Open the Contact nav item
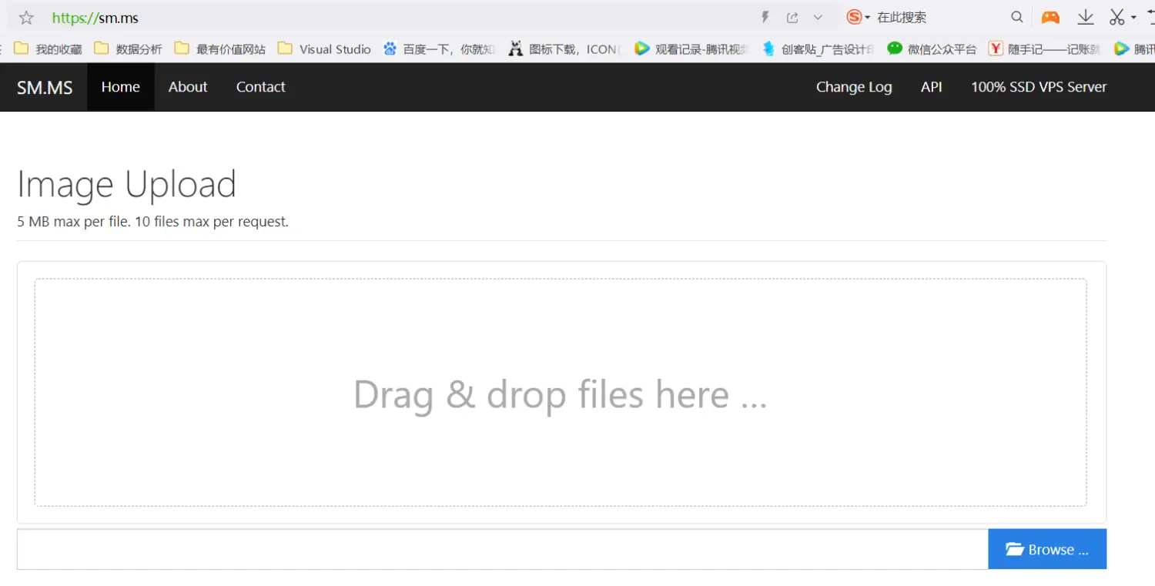This screenshot has height=586, width=1155. click(260, 87)
